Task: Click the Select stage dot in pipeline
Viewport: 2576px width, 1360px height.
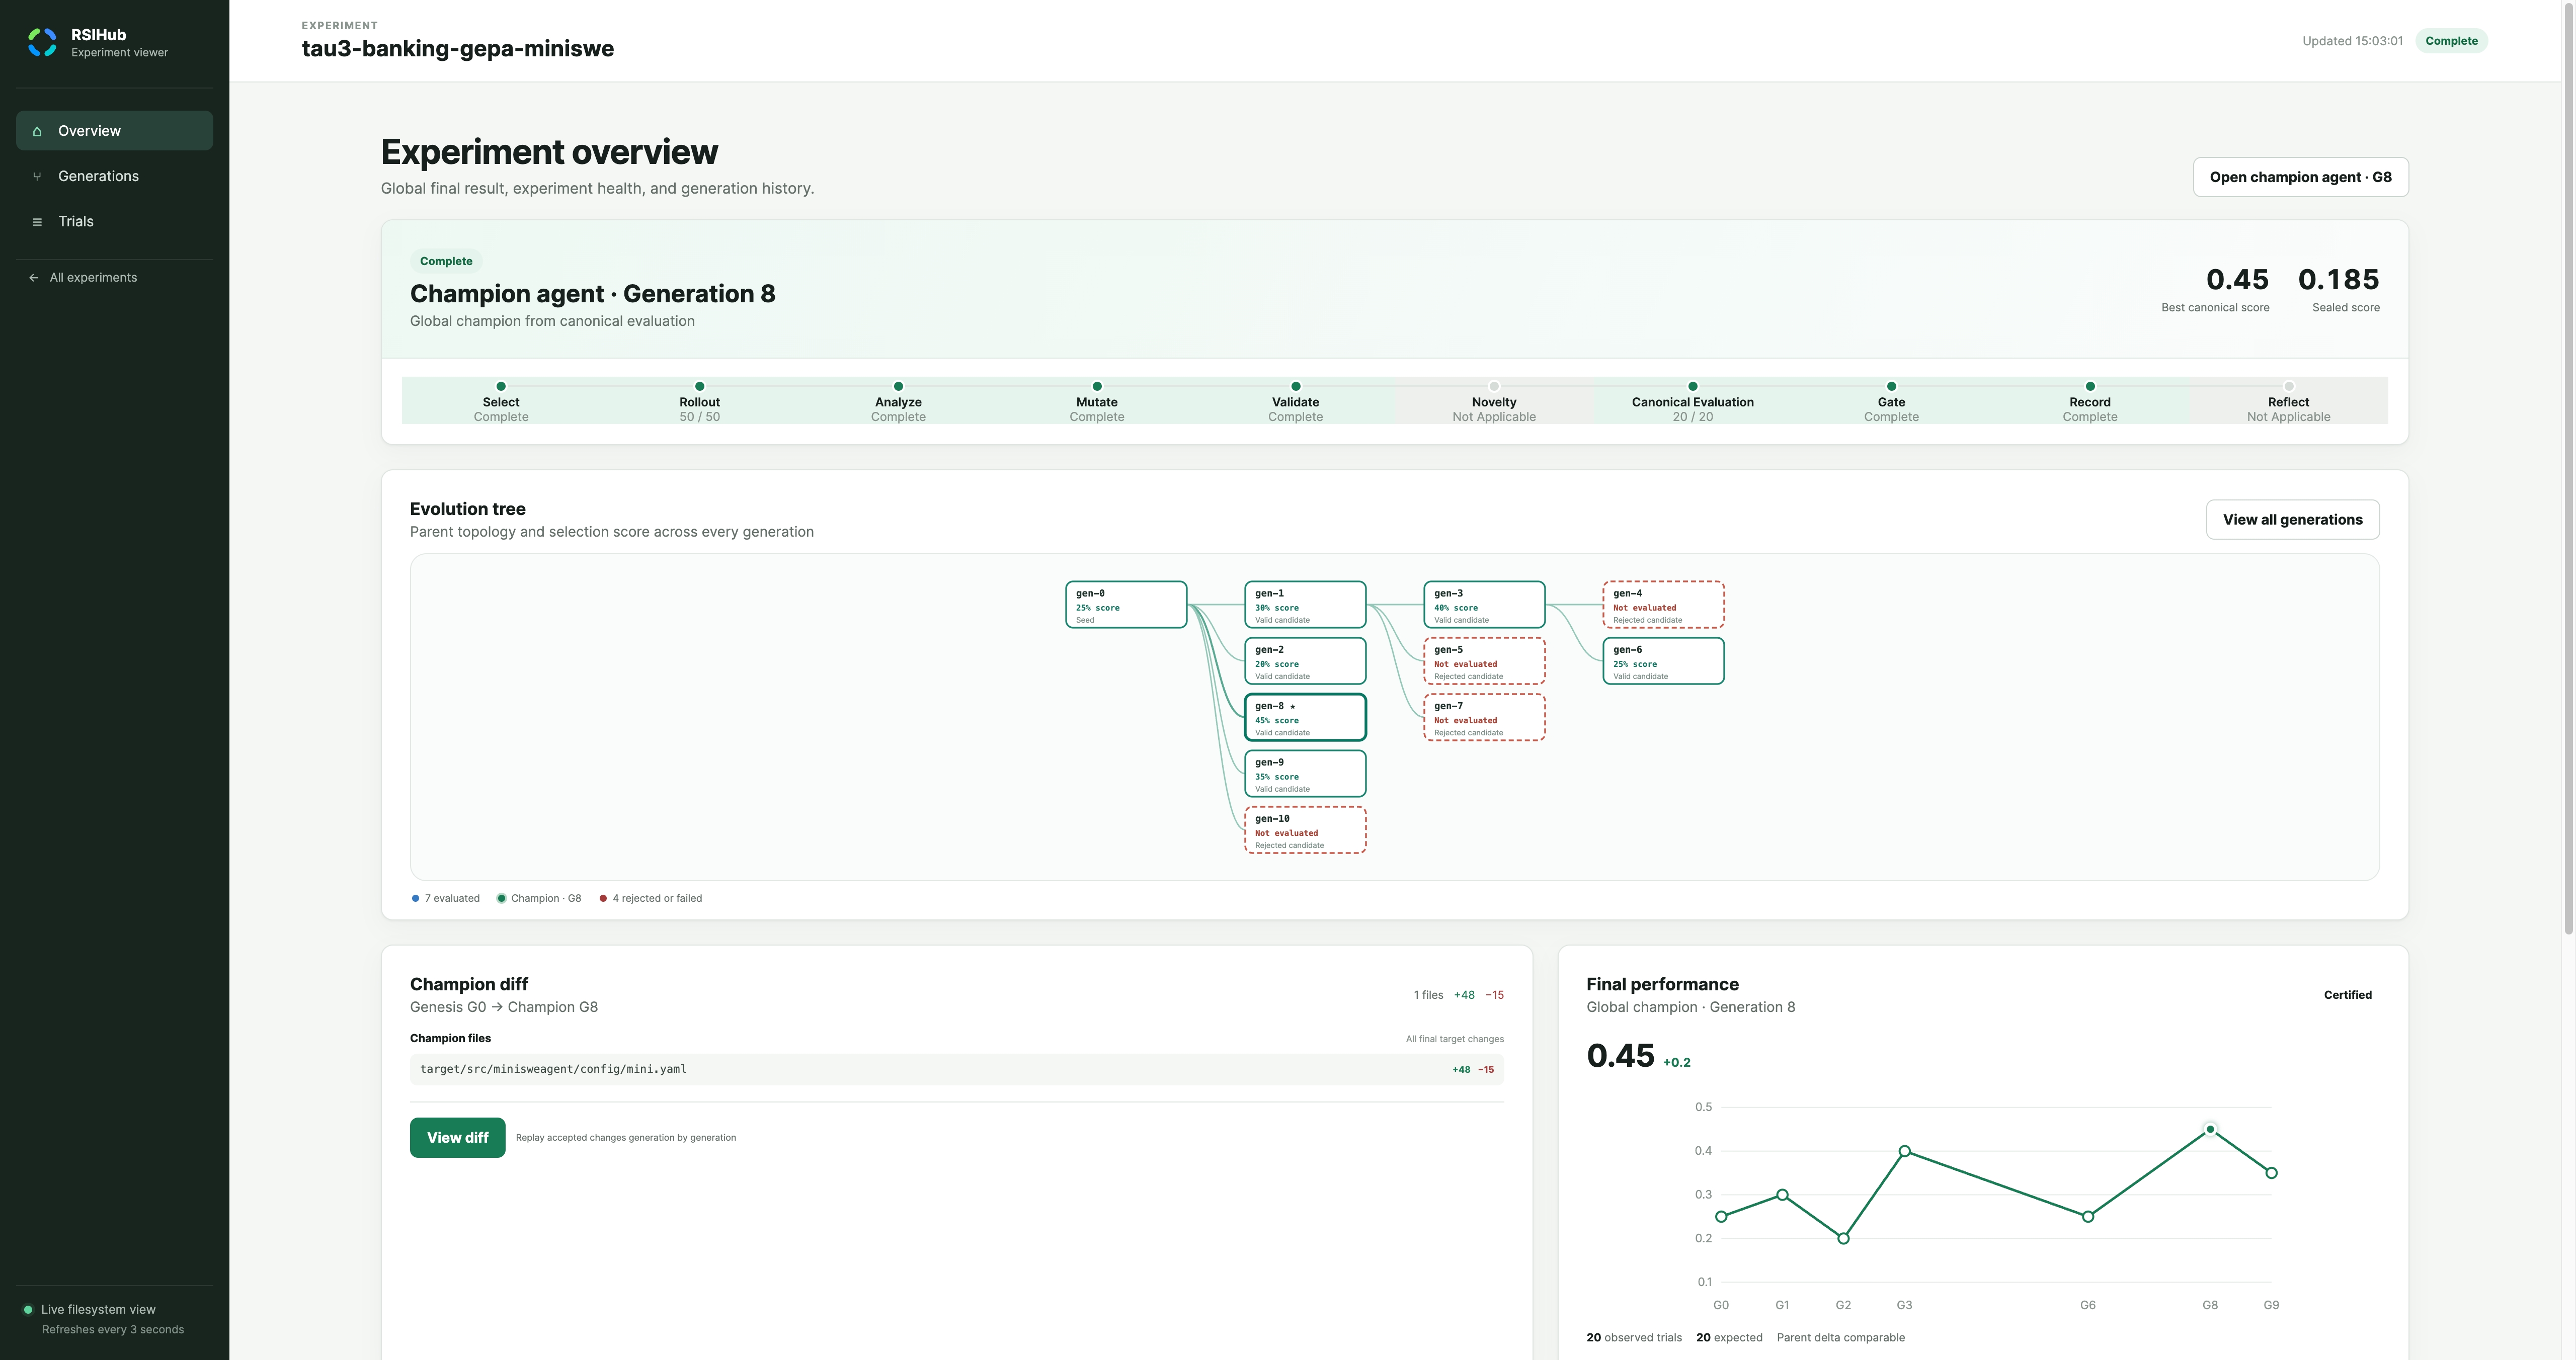Action: click(x=501, y=386)
